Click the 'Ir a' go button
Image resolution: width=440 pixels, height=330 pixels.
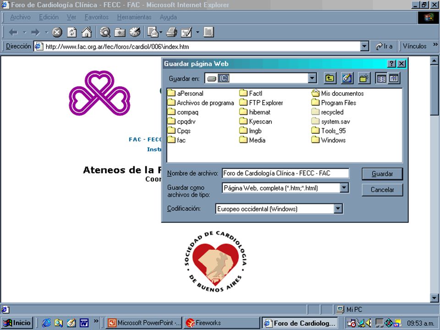[384, 46]
